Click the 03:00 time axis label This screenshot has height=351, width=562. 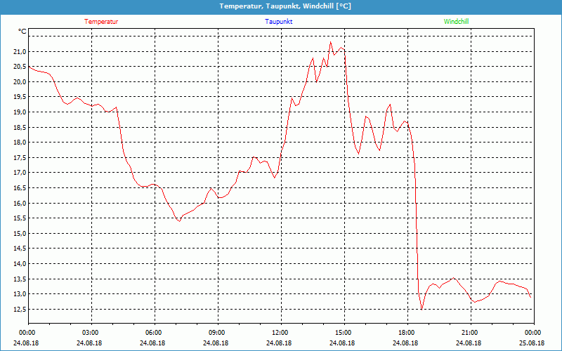pos(91,333)
